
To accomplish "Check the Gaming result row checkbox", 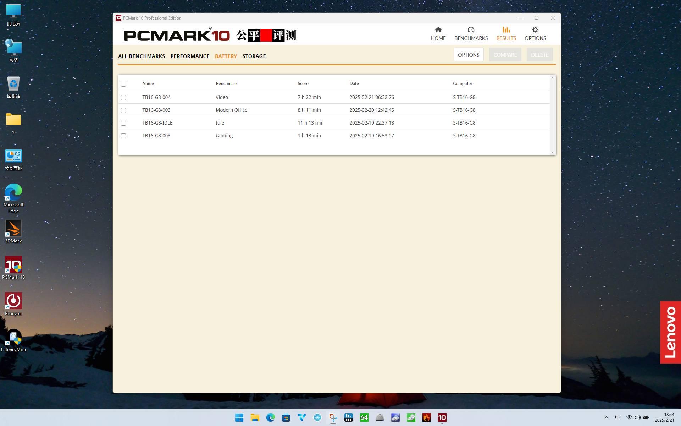I will coord(123,136).
